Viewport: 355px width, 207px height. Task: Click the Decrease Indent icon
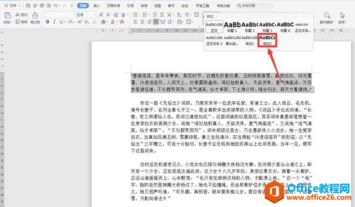(155, 15)
